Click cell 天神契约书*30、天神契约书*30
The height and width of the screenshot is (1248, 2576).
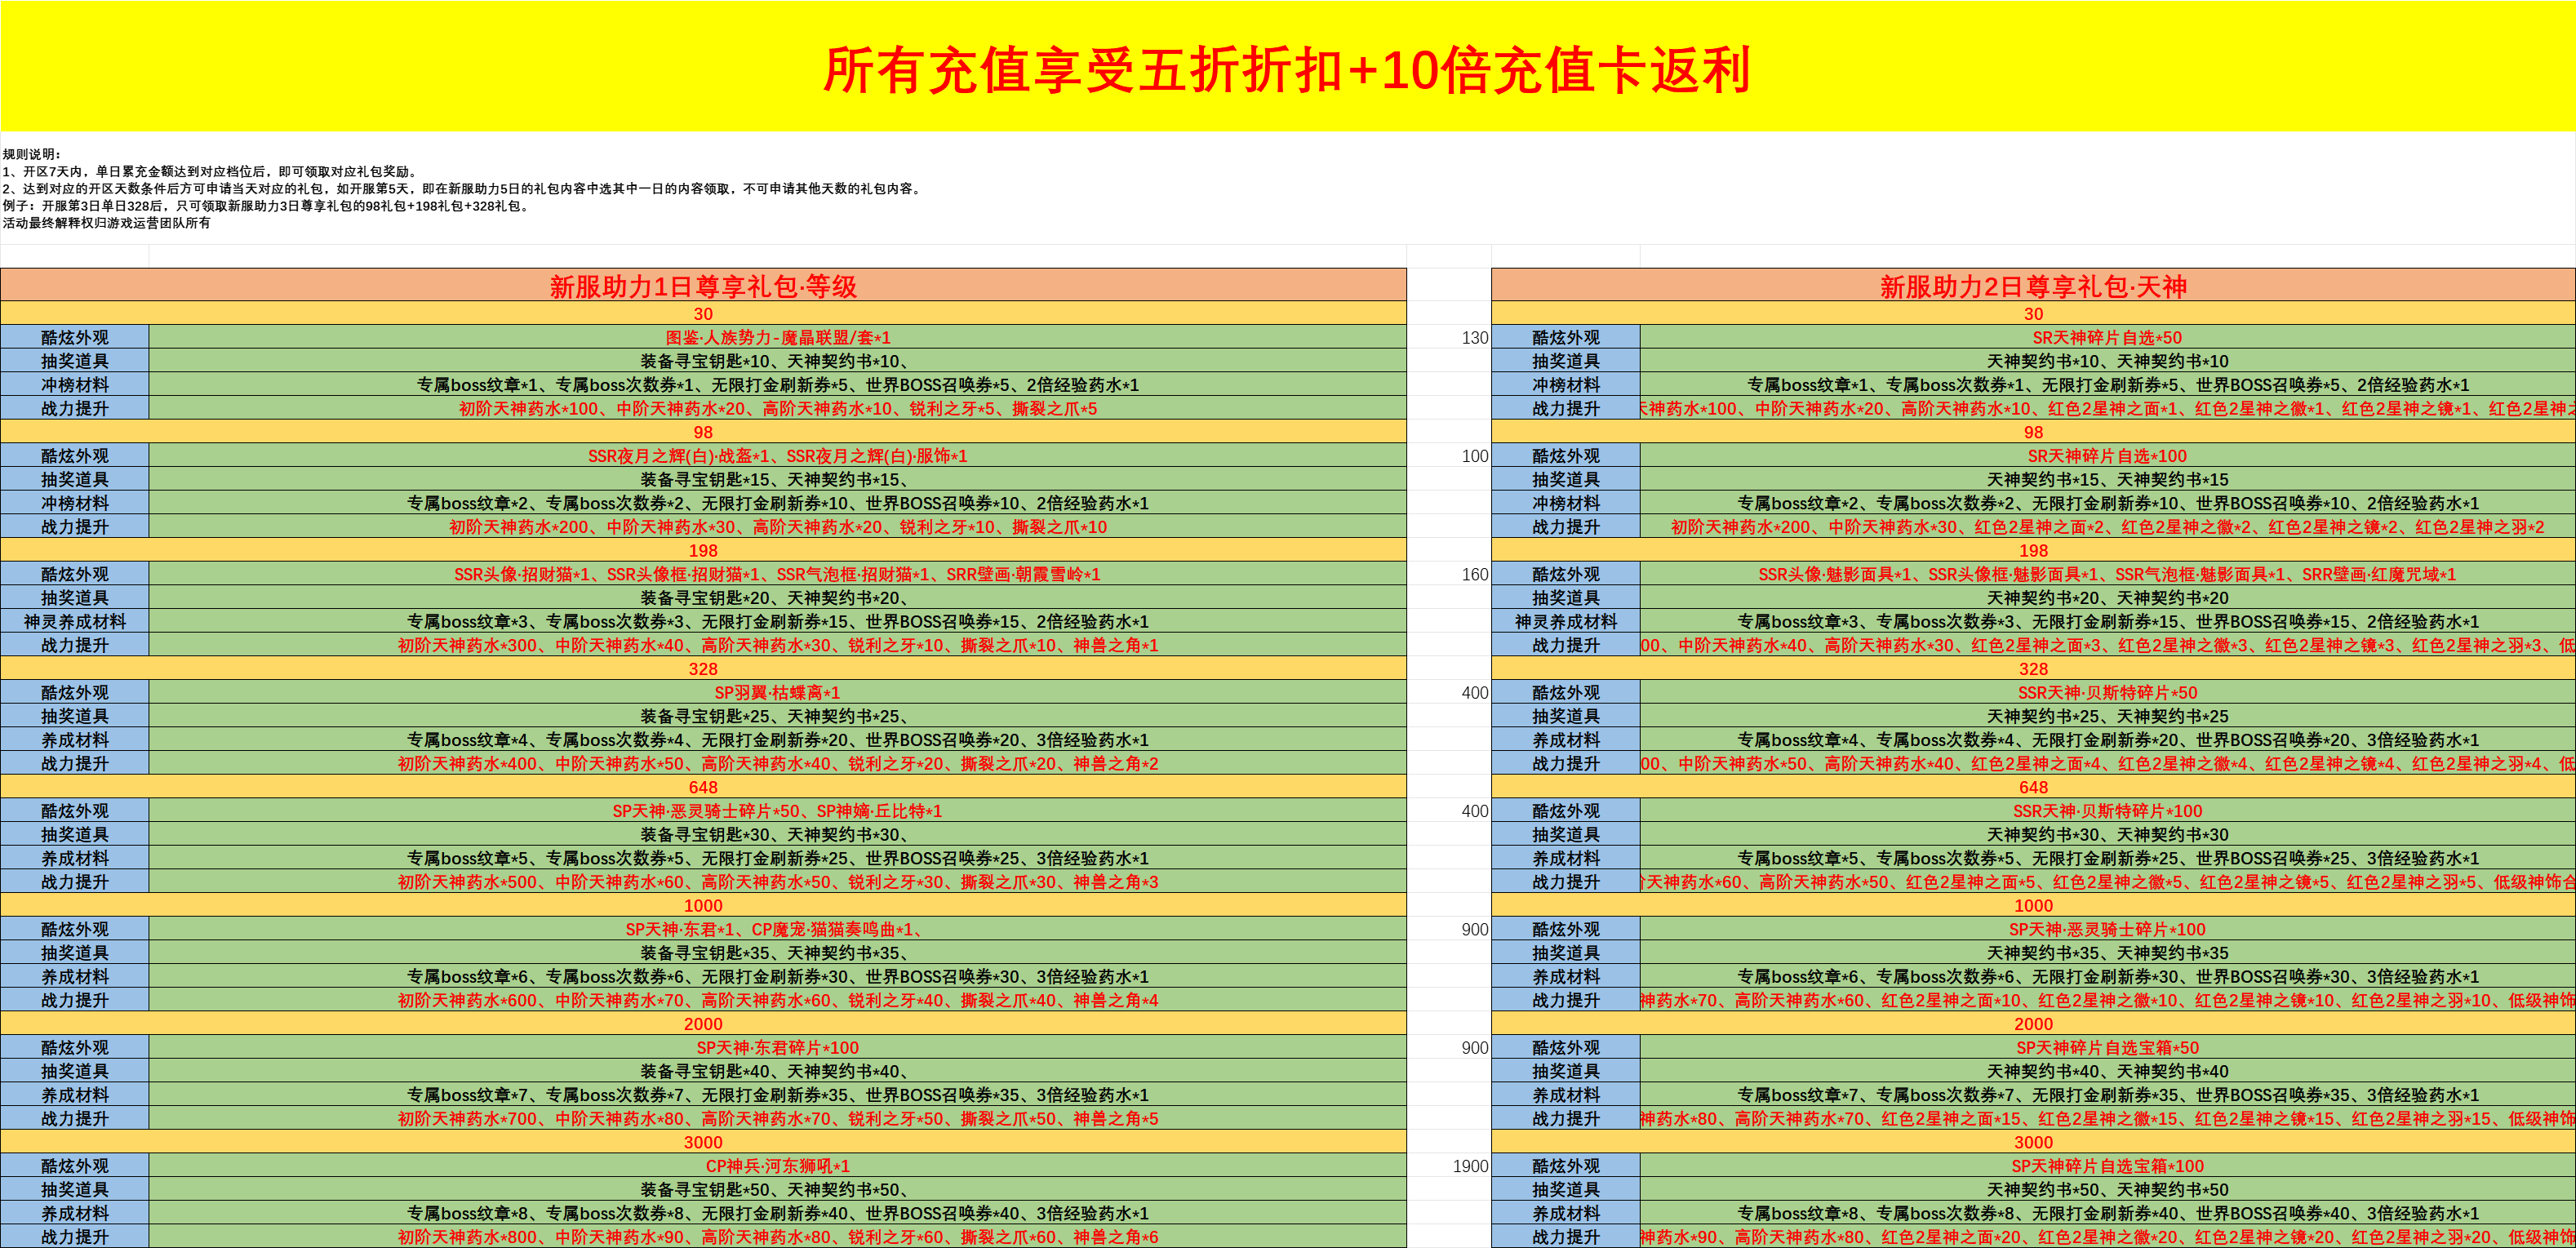(2107, 834)
